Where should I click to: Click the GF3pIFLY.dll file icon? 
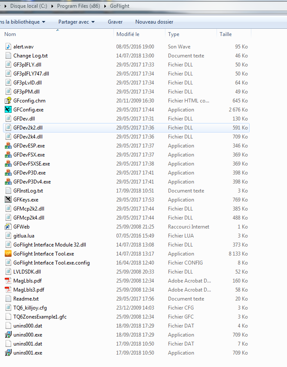[8, 65]
